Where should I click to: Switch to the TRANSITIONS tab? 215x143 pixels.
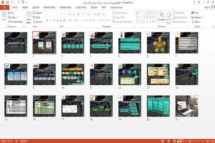pos(49,8)
